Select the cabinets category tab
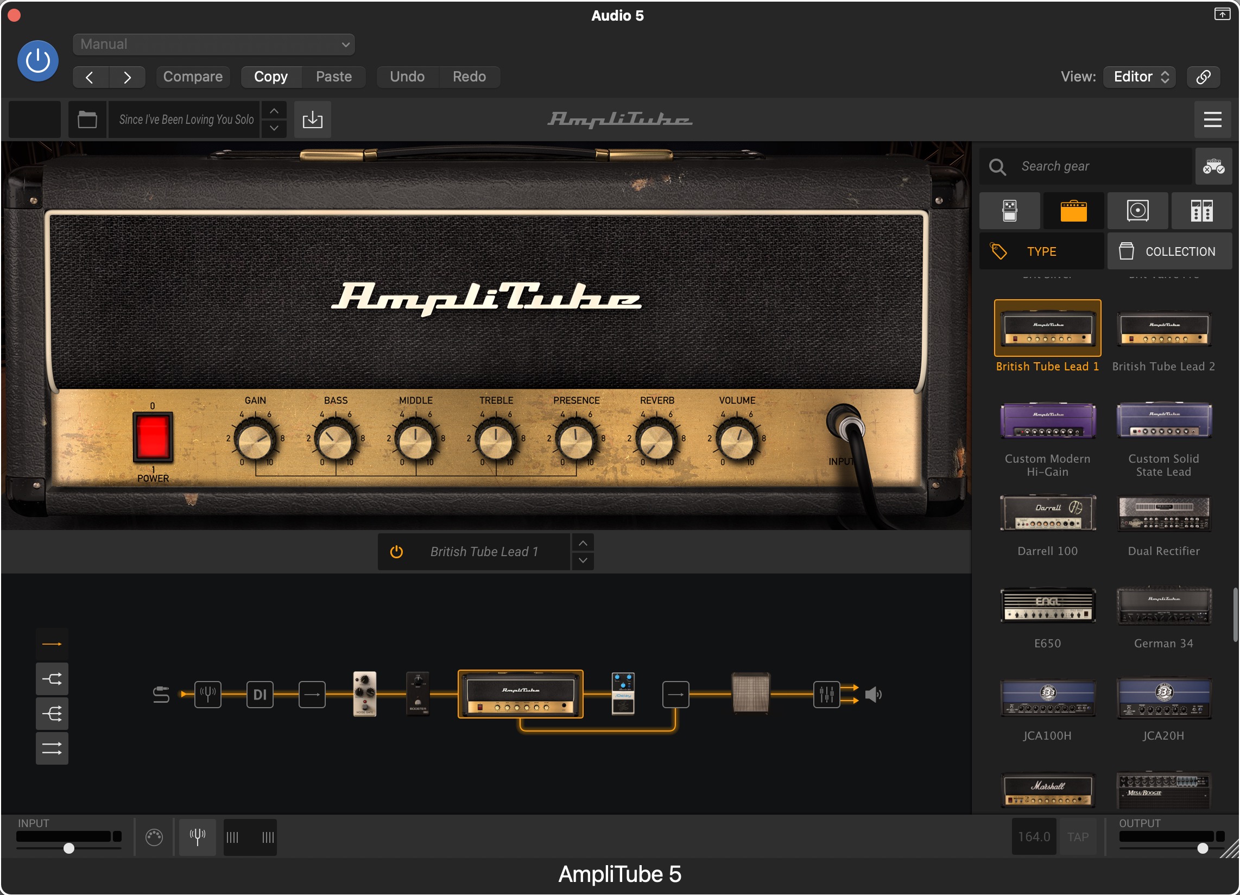1240x895 pixels. (1138, 211)
